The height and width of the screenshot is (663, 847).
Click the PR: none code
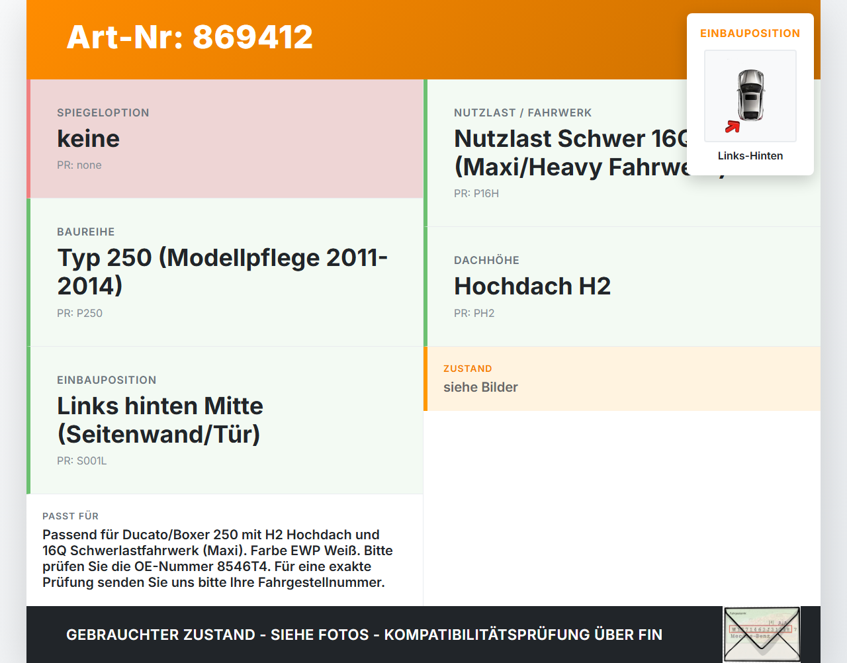coord(79,165)
